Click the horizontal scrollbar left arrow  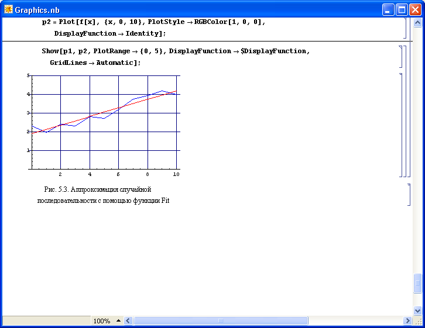coord(128,321)
